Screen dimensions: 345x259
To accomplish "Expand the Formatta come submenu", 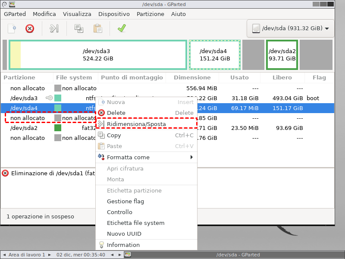I will pos(146,157).
